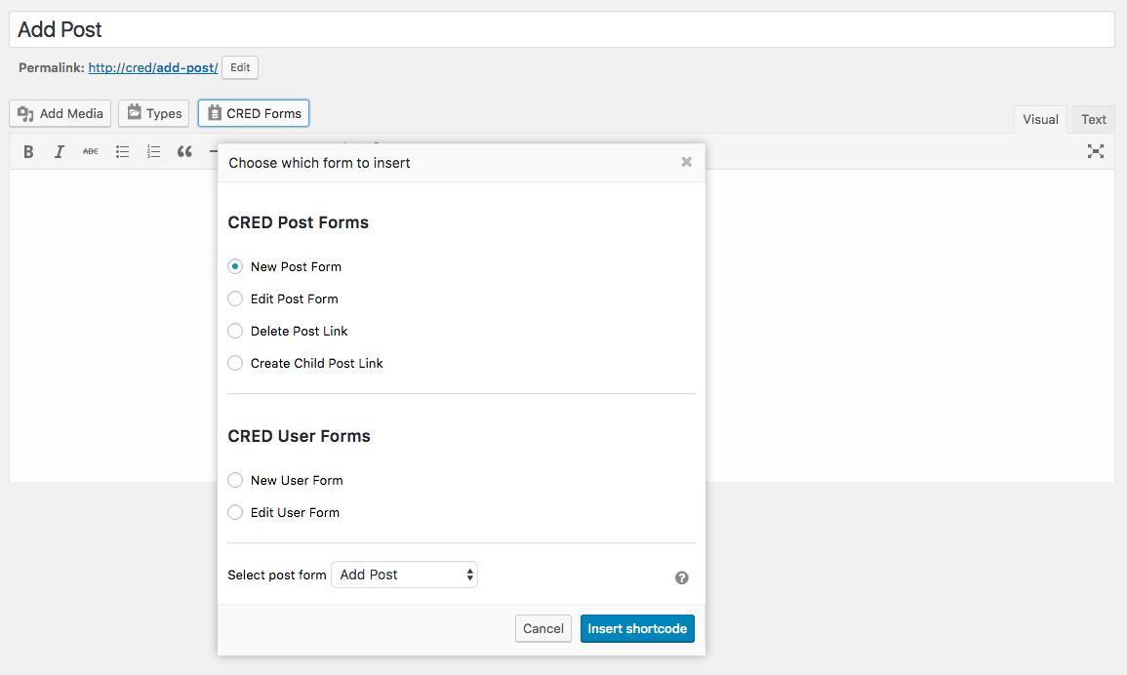1127x675 pixels.
Task: Switch to the Text editor tab
Action: (x=1093, y=119)
